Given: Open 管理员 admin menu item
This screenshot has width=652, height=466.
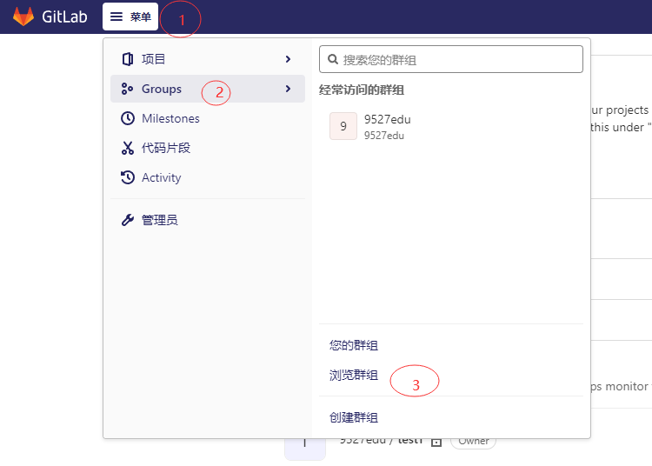Looking at the screenshot, I should click(208, 220).
